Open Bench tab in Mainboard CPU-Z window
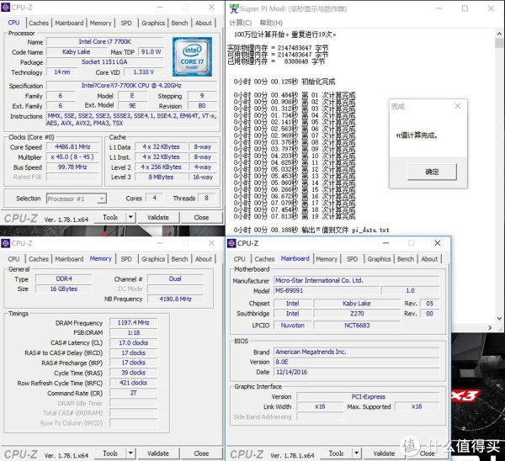 (406, 259)
